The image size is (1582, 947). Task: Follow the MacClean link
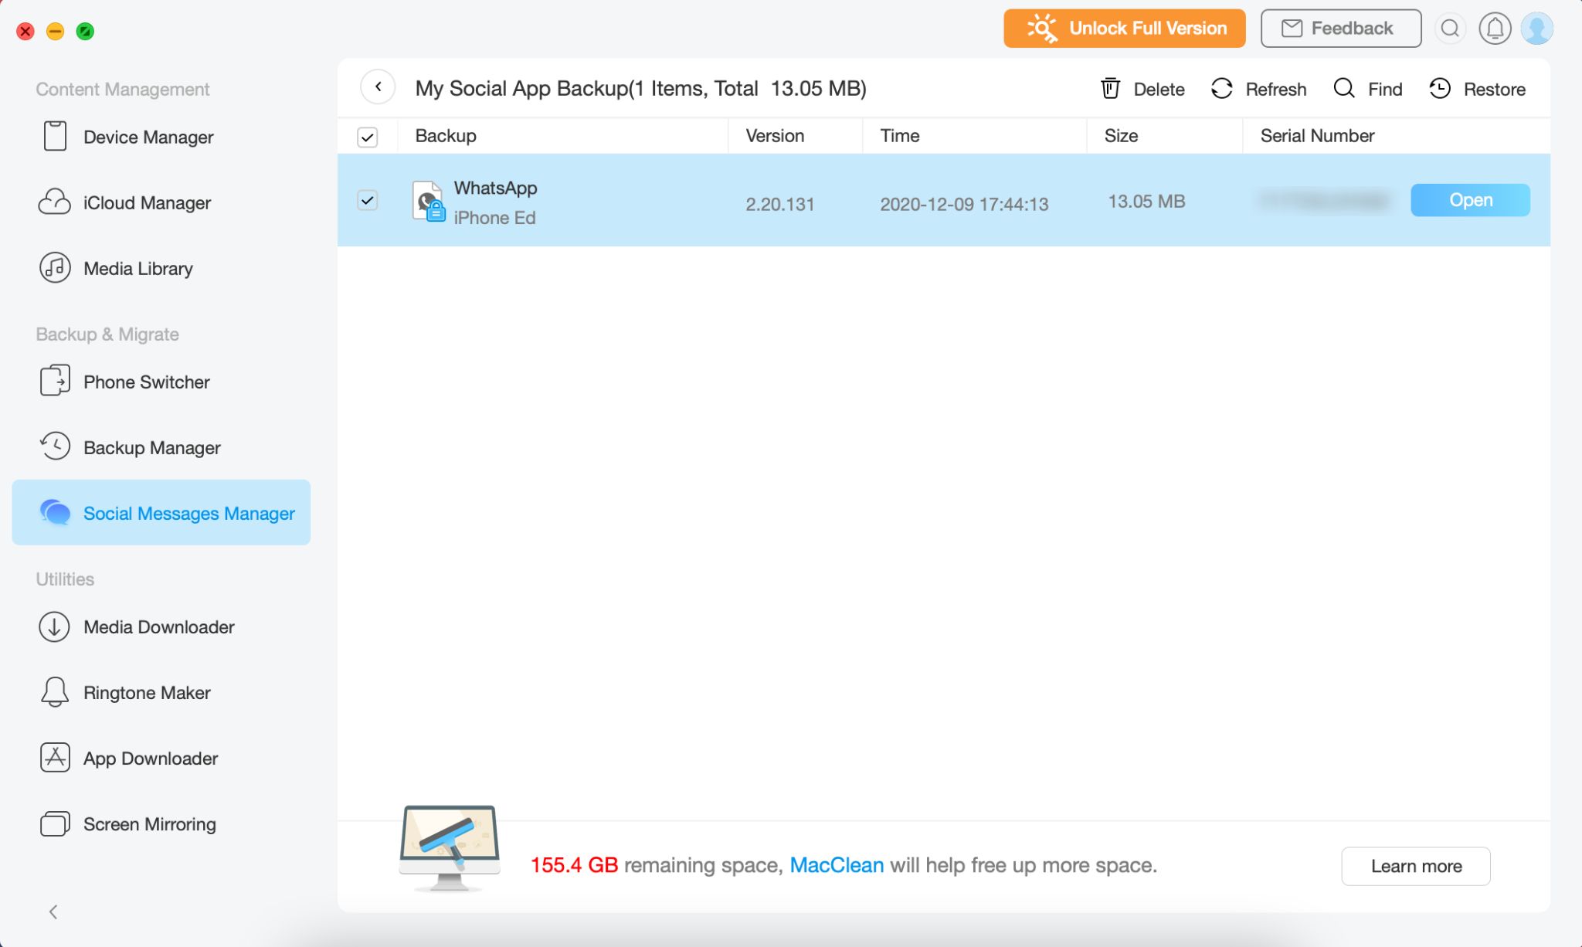tap(837, 865)
